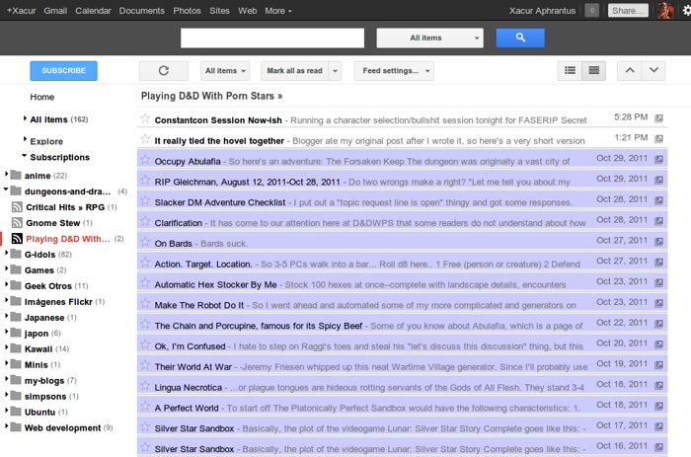This screenshot has height=457, width=691.
Task: Open Playing D&D With Porn Stars title link
Action: (211, 96)
